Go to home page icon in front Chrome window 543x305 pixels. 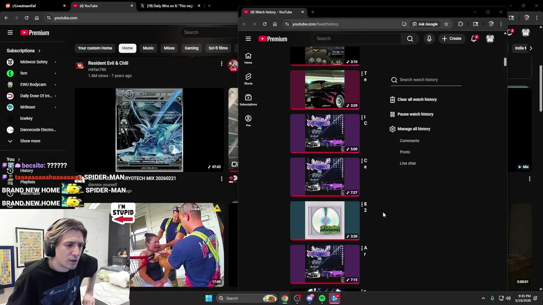pyautogui.click(x=275, y=24)
